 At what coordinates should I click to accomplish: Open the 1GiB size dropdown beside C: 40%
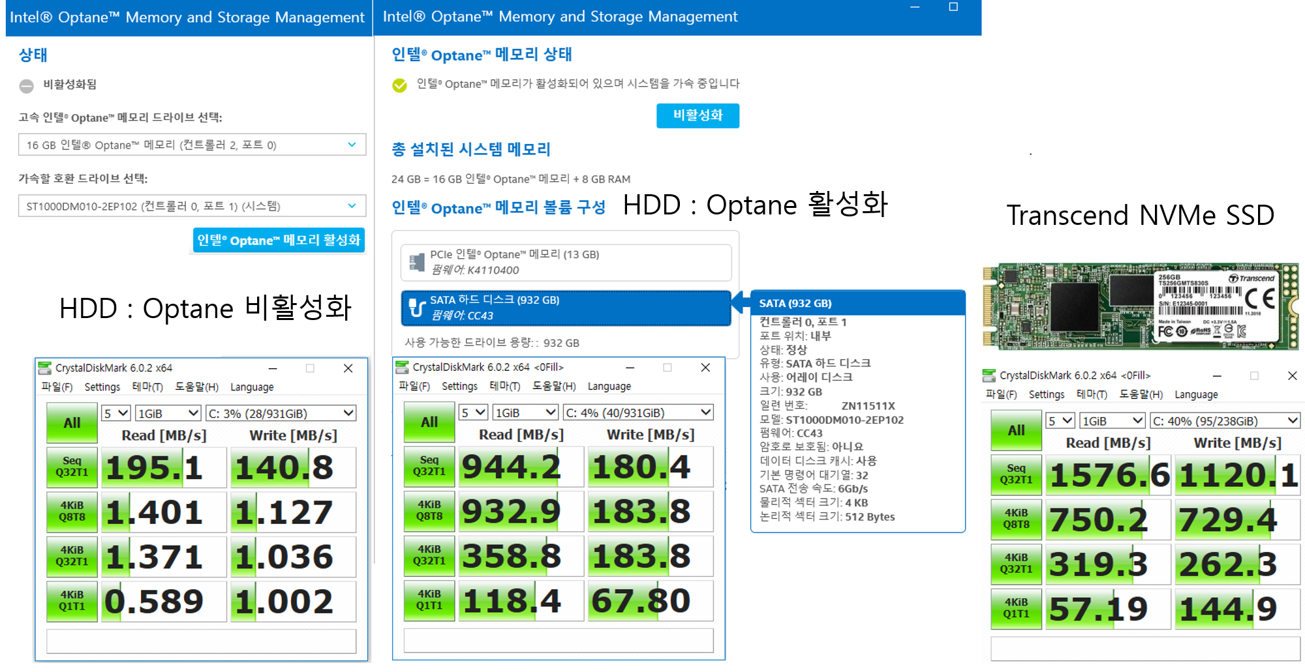coord(1113,421)
